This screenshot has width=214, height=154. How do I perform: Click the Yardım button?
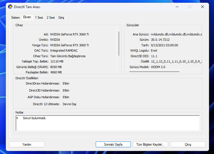click(27, 144)
